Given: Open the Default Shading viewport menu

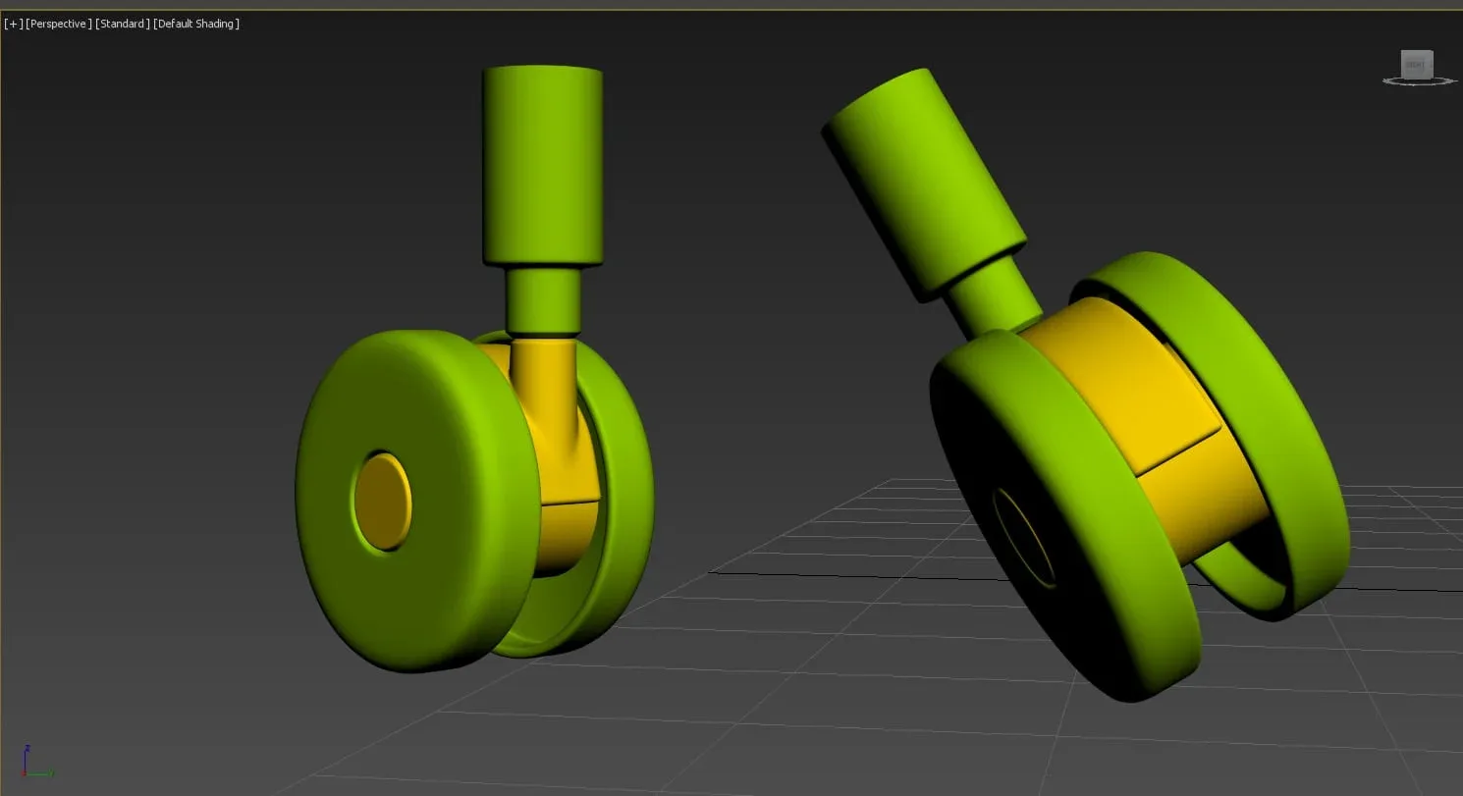Looking at the screenshot, I should click(x=196, y=24).
